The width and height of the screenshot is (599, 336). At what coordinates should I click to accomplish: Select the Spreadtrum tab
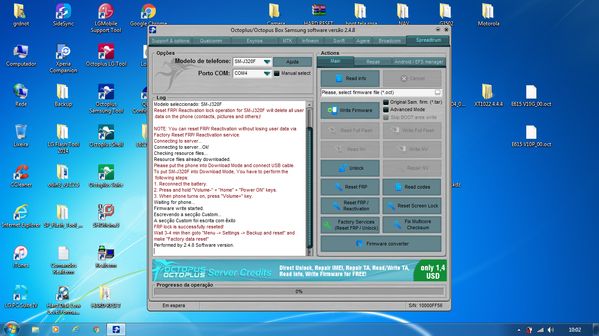(428, 40)
